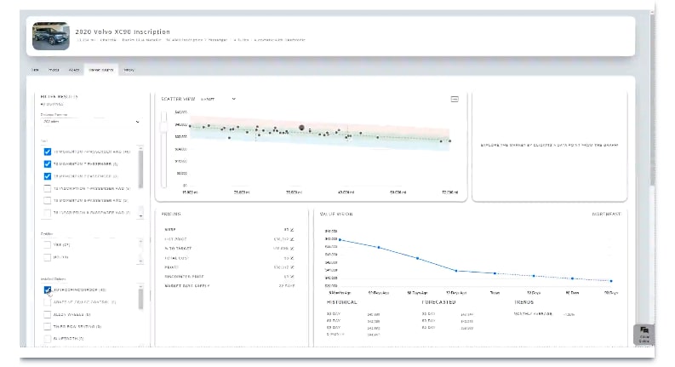Open the chat widget icon
This screenshot has height=367, width=675.
(x=644, y=335)
